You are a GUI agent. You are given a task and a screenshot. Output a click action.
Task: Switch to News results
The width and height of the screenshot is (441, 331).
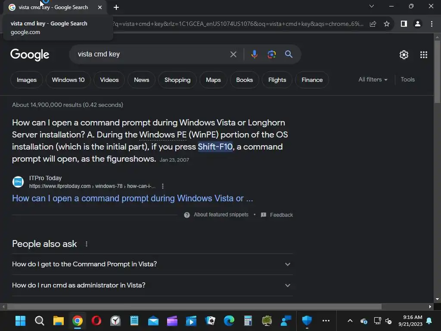tap(141, 80)
